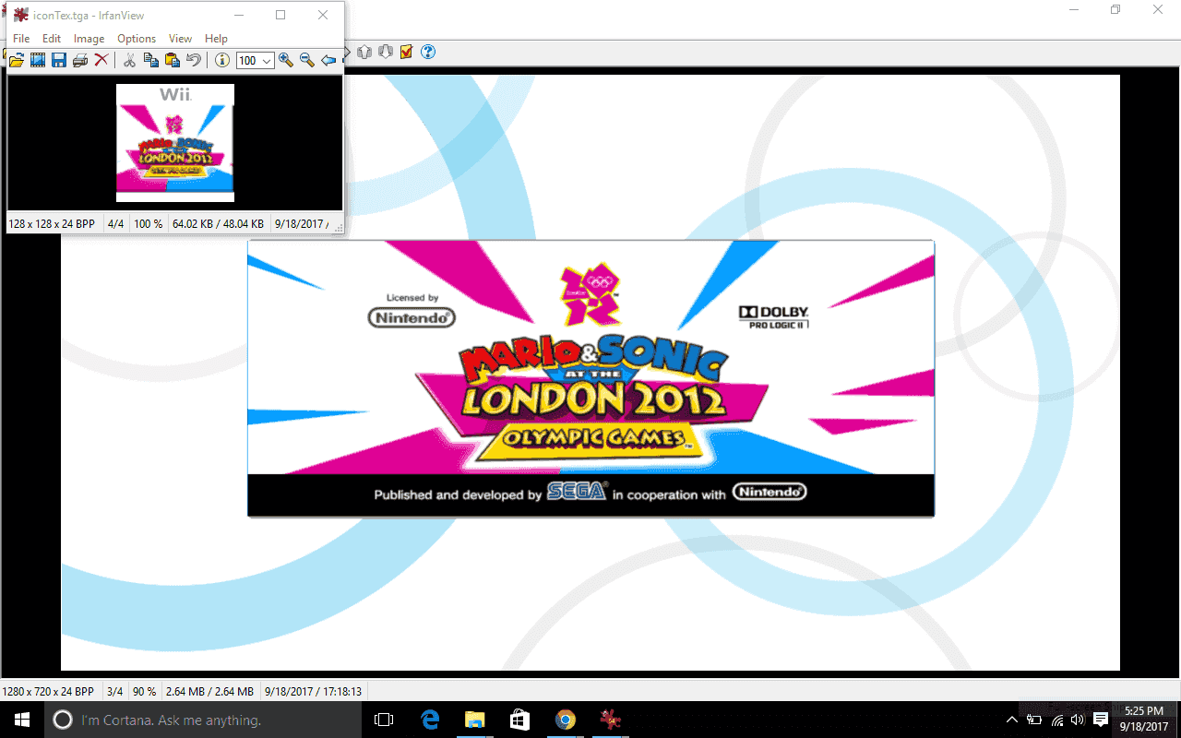Click the Undo arrow icon
The height and width of the screenshot is (738, 1181).
click(x=194, y=60)
